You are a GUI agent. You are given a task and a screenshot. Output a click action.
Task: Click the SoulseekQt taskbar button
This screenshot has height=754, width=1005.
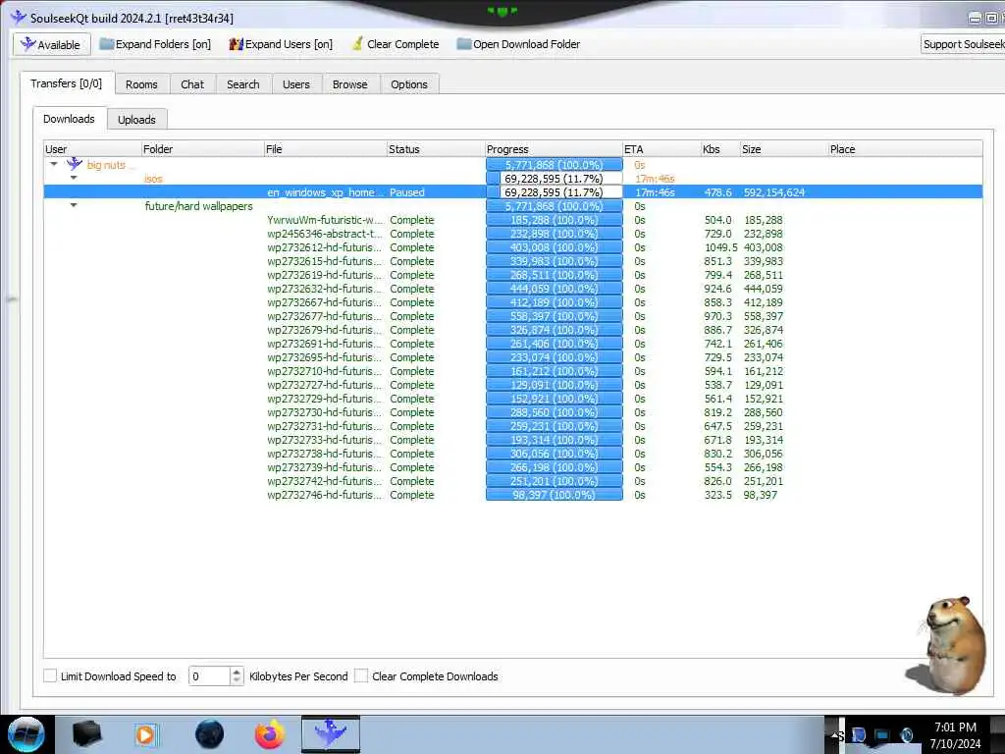(x=331, y=734)
